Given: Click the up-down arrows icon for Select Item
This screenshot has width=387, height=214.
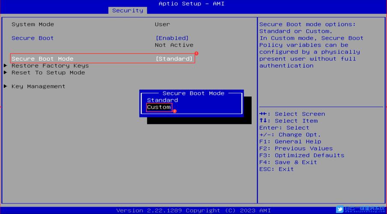Looking at the screenshot, I should click(x=263, y=121).
